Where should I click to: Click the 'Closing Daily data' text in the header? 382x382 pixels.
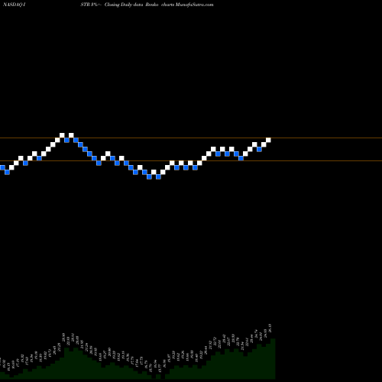124,5
